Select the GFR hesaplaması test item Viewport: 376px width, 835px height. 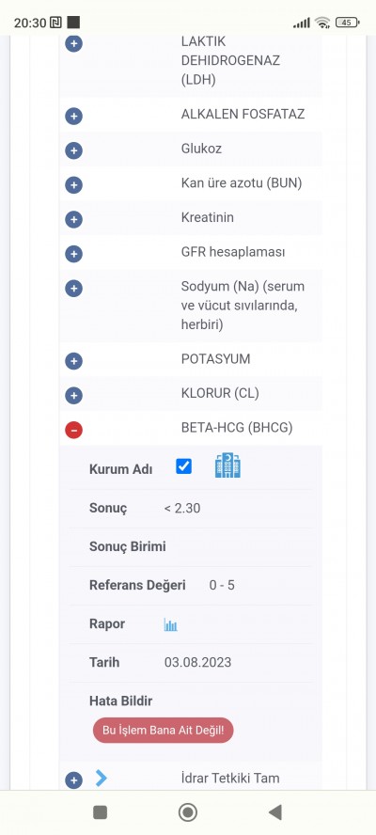(233, 252)
